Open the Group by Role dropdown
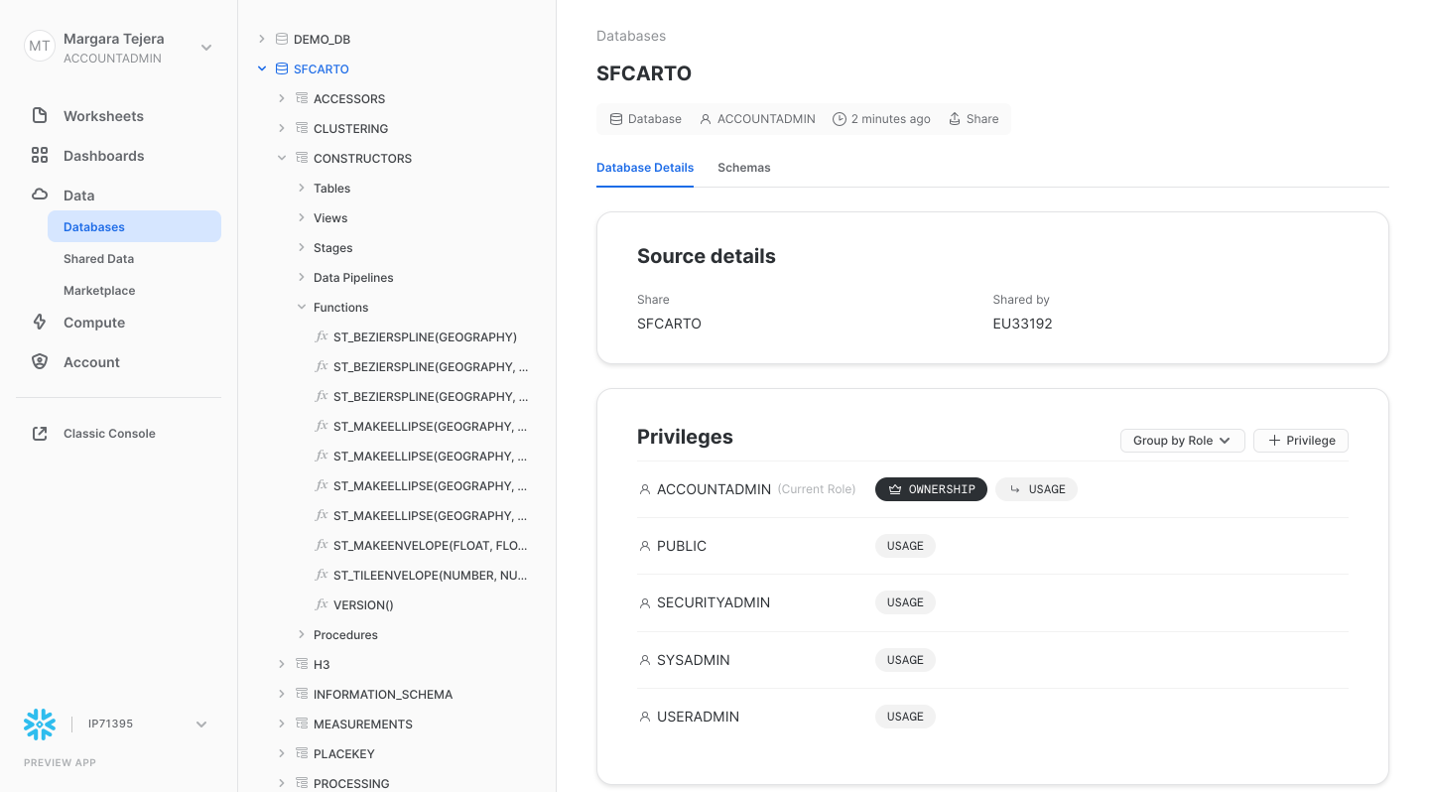The width and height of the screenshot is (1429, 792). 1182,441
